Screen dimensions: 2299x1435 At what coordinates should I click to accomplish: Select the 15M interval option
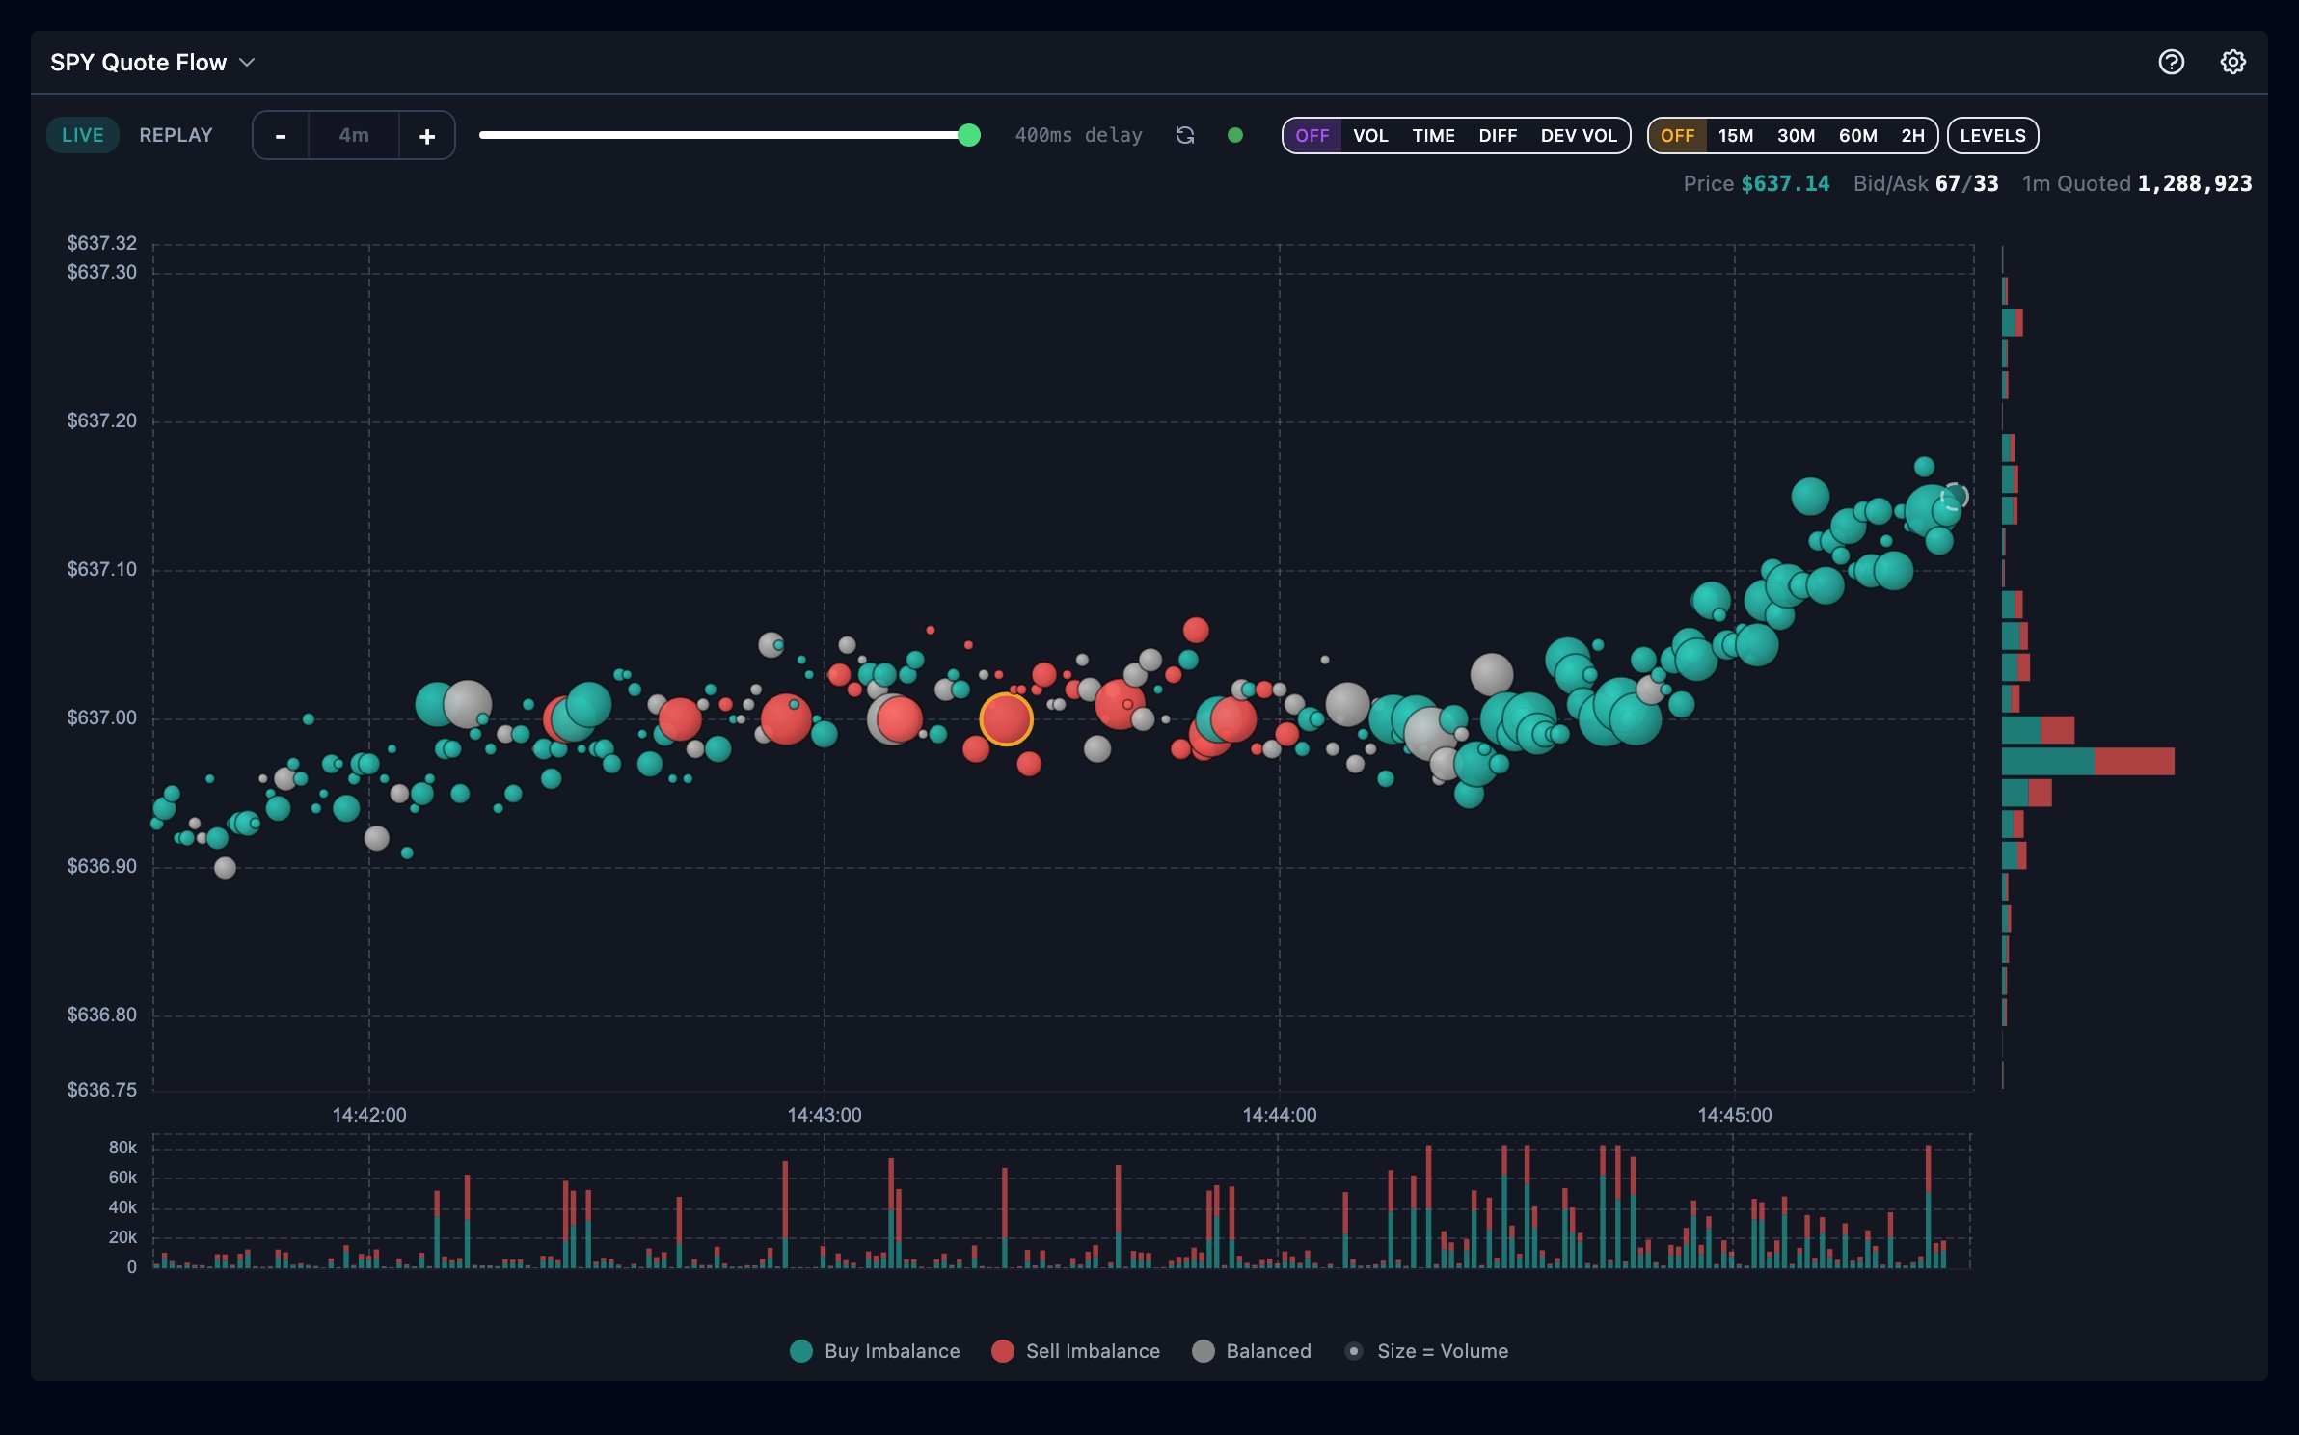tap(1736, 136)
